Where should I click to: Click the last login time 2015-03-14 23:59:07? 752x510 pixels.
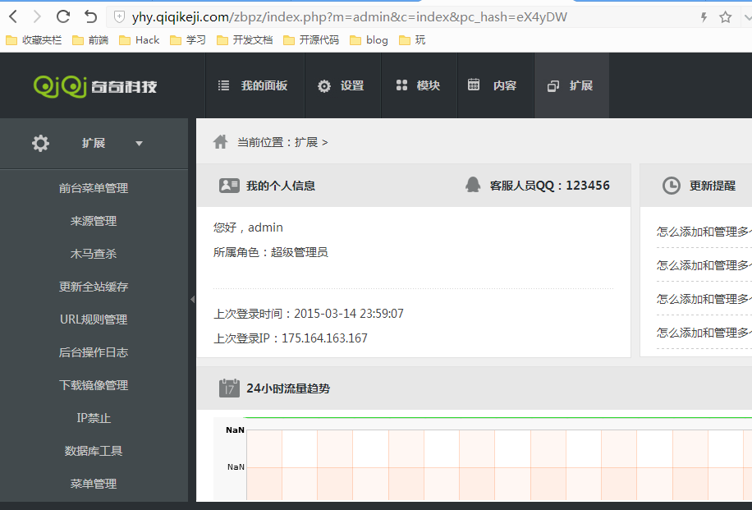349,314
